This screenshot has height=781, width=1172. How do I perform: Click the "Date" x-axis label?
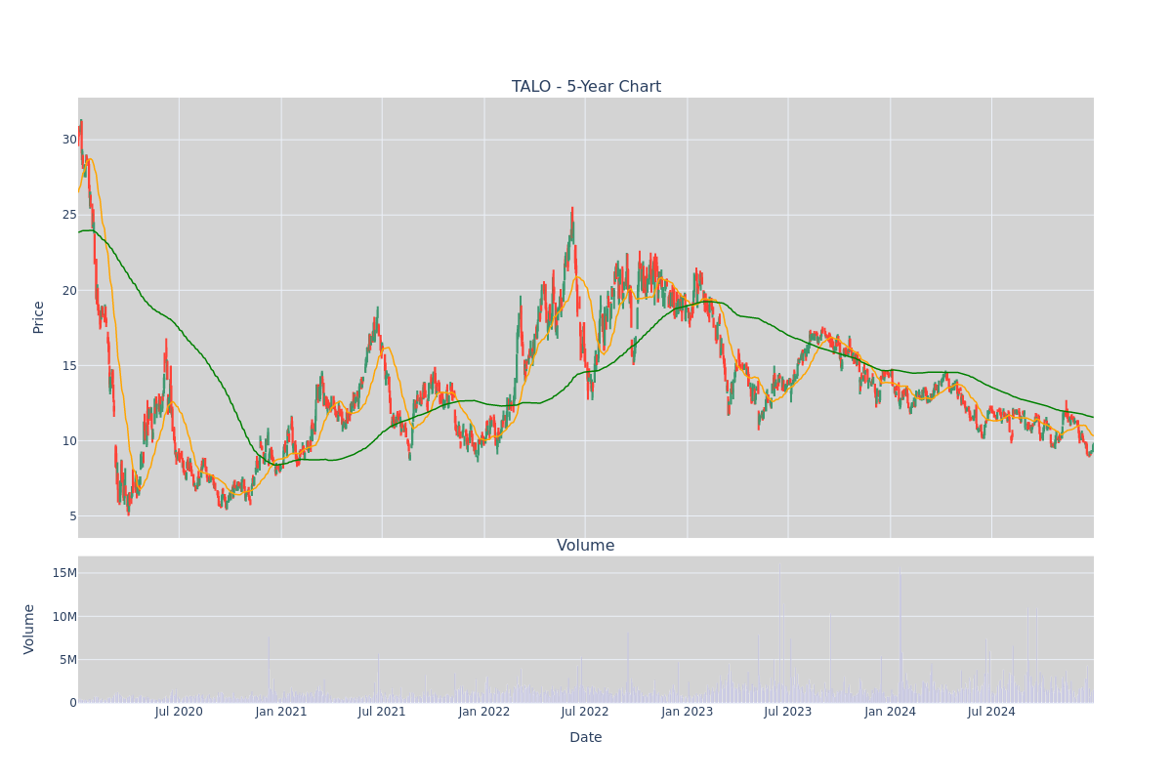(586, 738)
